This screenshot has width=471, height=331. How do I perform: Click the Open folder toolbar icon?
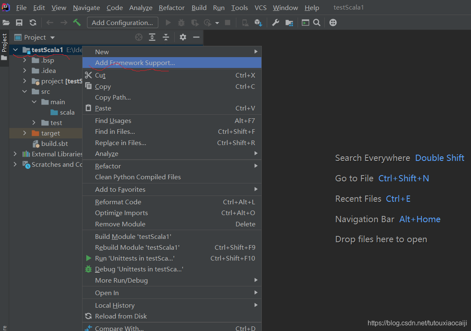(6, 23)
